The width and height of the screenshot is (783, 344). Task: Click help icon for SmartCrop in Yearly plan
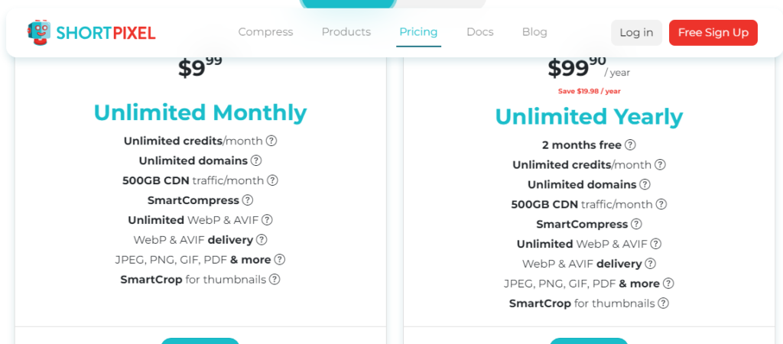[663, 303]
